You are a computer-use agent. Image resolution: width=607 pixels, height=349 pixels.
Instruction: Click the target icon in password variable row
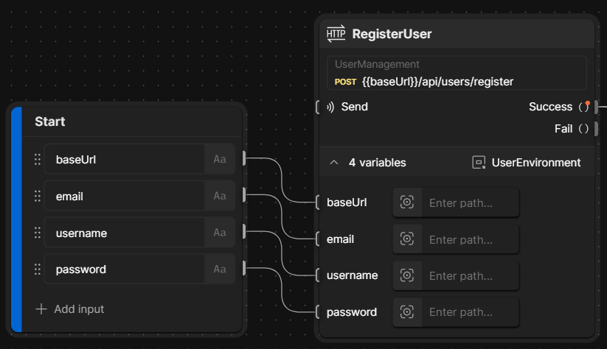coord(406,311)
